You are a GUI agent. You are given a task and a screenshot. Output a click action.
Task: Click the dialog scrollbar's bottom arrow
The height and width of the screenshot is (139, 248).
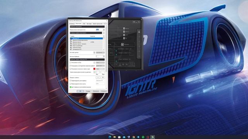coord(106,88)
